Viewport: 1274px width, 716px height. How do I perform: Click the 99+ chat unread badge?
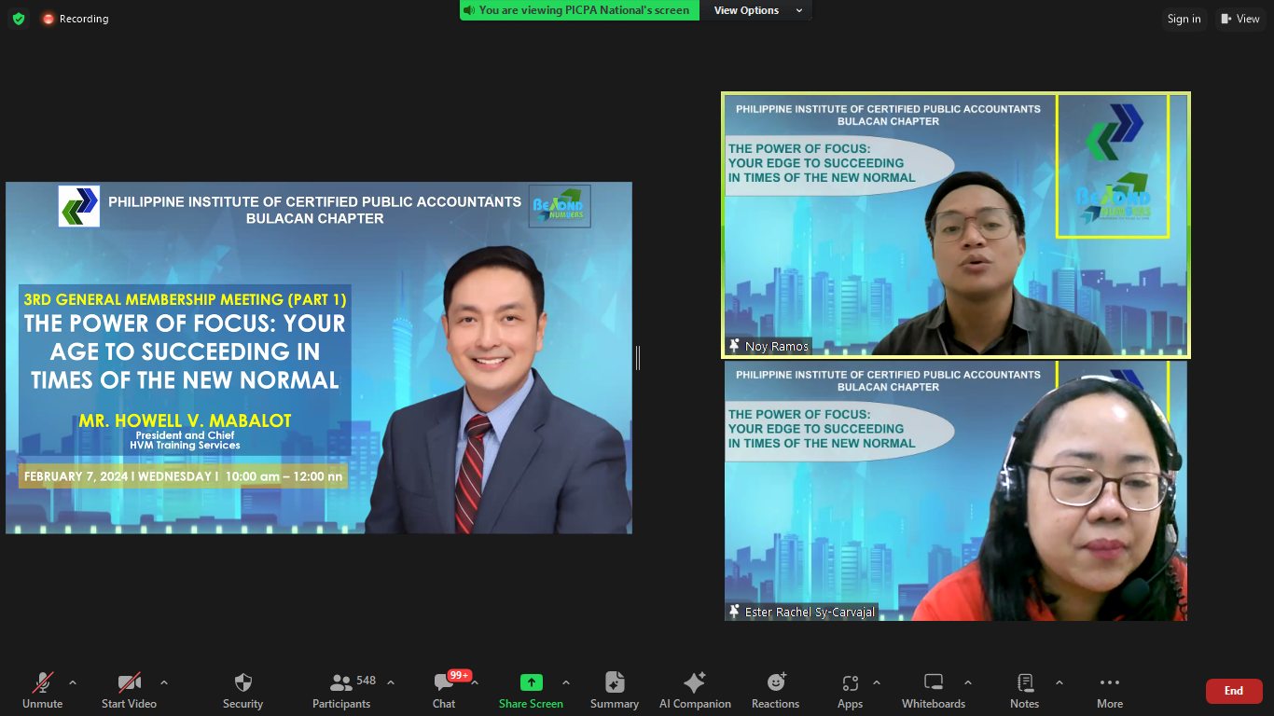tap(459, 675)
